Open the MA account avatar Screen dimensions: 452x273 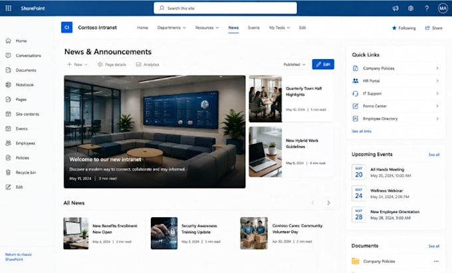(x=443, y=9)
